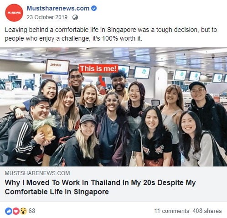Open the 23 October 2019 timestamp
The image size is (227, 218).
point(47,17)
